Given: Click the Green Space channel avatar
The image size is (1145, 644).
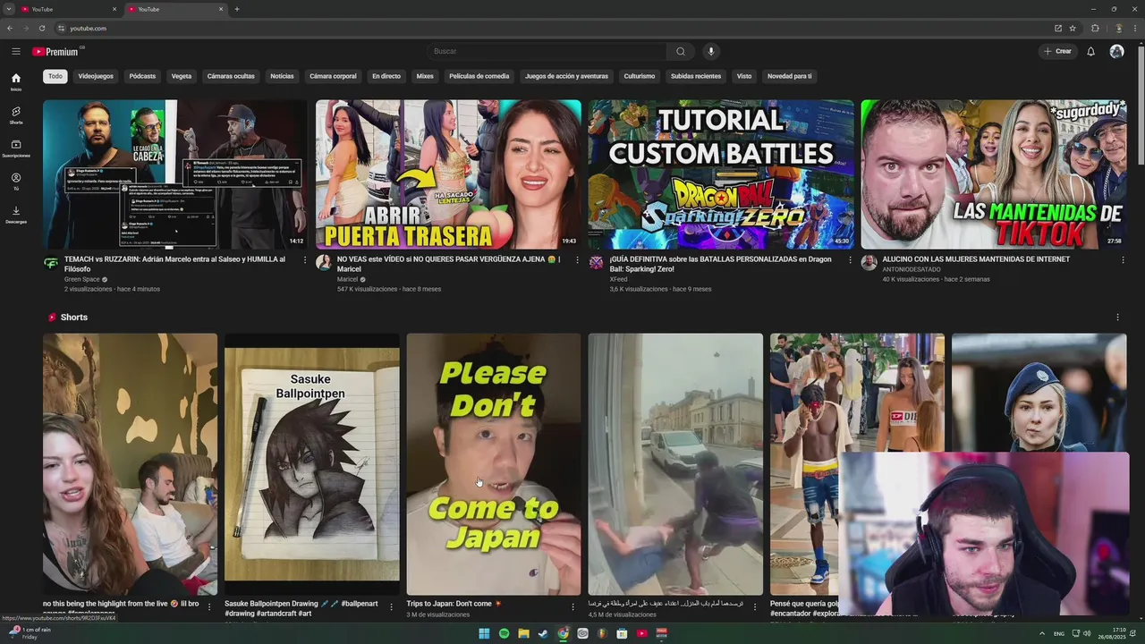Looking at the screenshot, I should coord(51,263).
